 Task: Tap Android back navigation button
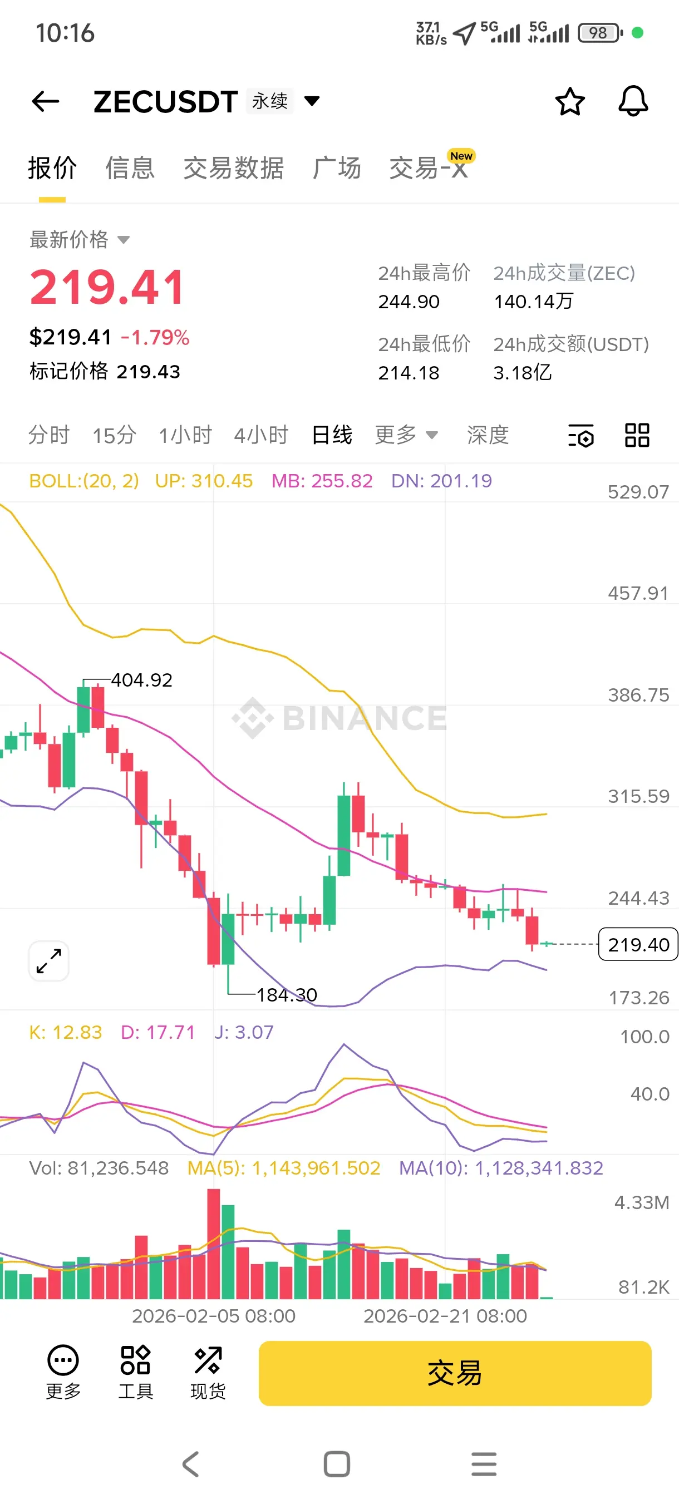point(191,1464)
